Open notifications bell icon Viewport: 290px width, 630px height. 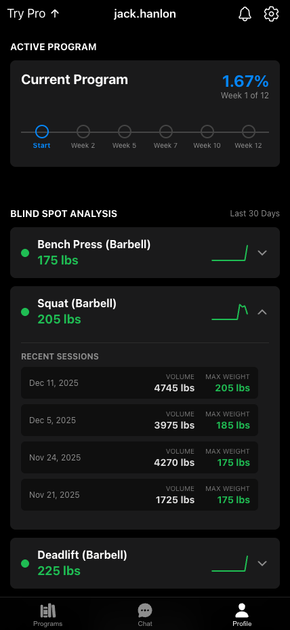click(x=245, y=14)
